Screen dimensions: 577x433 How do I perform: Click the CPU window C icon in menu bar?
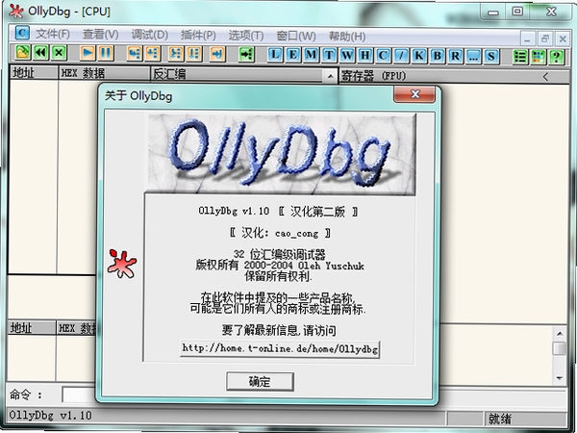[22, 34]
